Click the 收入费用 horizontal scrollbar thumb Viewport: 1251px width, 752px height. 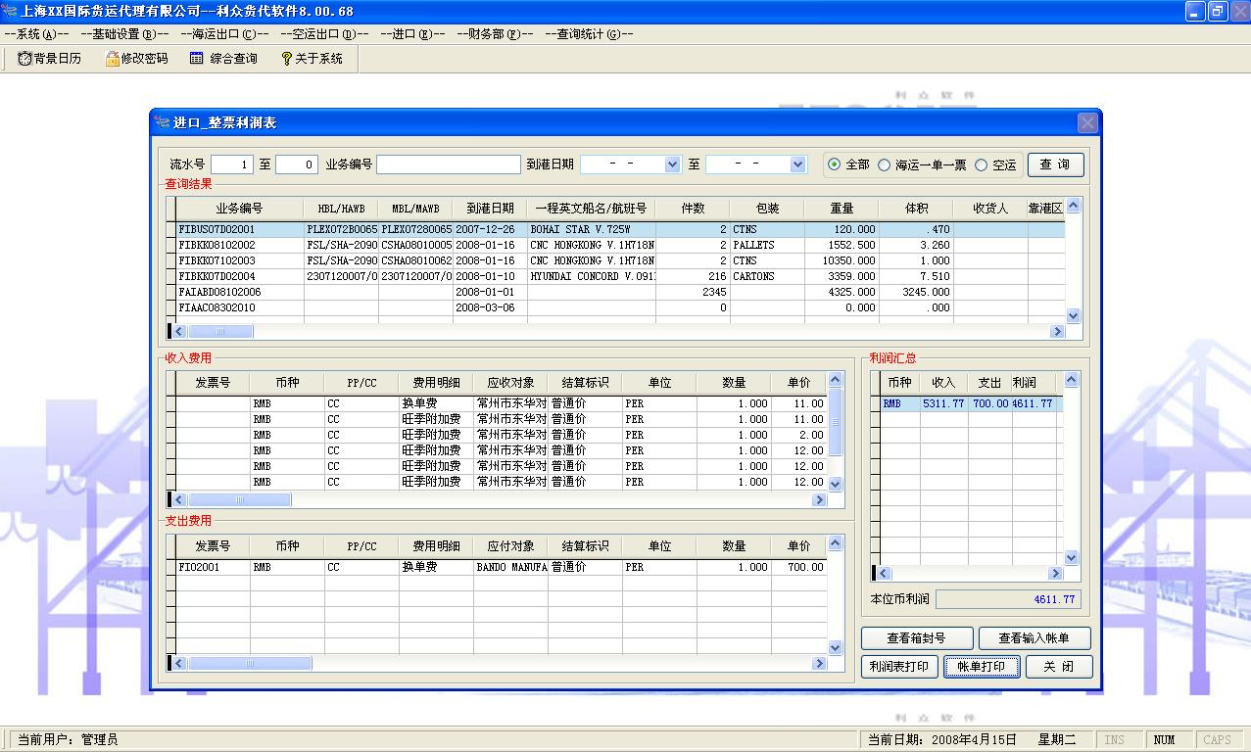click(239, 500)
